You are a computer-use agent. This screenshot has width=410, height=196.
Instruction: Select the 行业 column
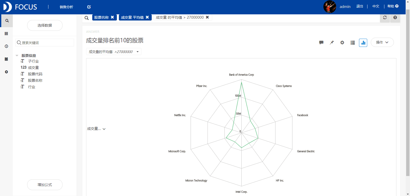tap(32, 87)
